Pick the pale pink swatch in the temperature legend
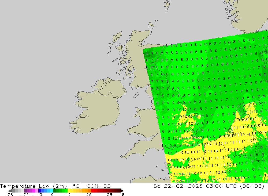 (37, 191)
